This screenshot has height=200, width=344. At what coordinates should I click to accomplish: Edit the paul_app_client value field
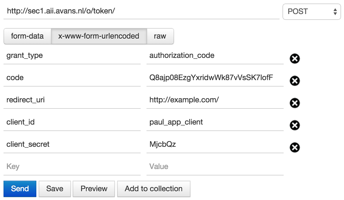tap(215, 122)
